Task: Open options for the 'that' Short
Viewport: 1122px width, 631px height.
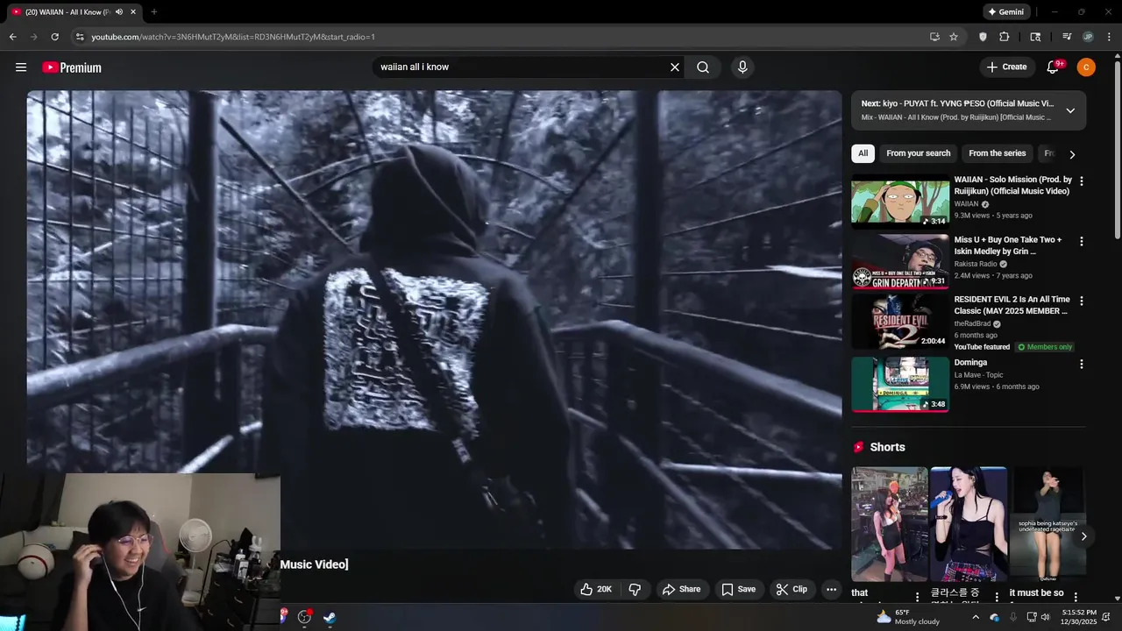Action: 918,597
